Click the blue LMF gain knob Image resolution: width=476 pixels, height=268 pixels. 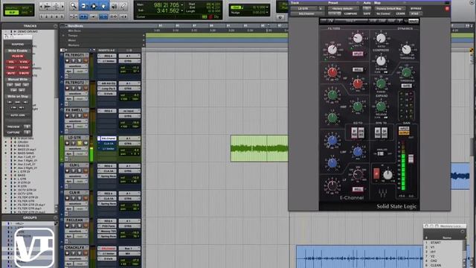332,141
